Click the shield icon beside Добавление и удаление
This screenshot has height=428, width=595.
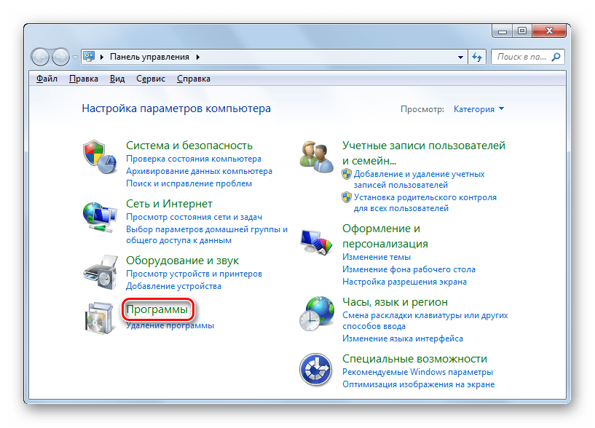click(x=347, y=174)
